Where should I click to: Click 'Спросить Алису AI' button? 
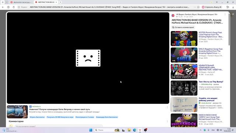coord(212,7)
